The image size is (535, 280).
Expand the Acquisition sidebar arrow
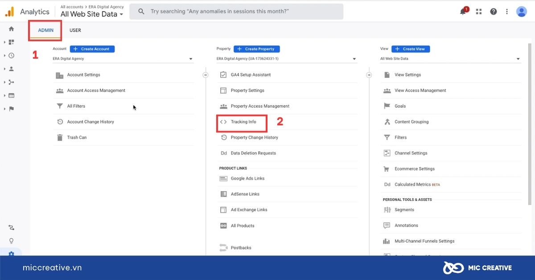click(4, 82)
